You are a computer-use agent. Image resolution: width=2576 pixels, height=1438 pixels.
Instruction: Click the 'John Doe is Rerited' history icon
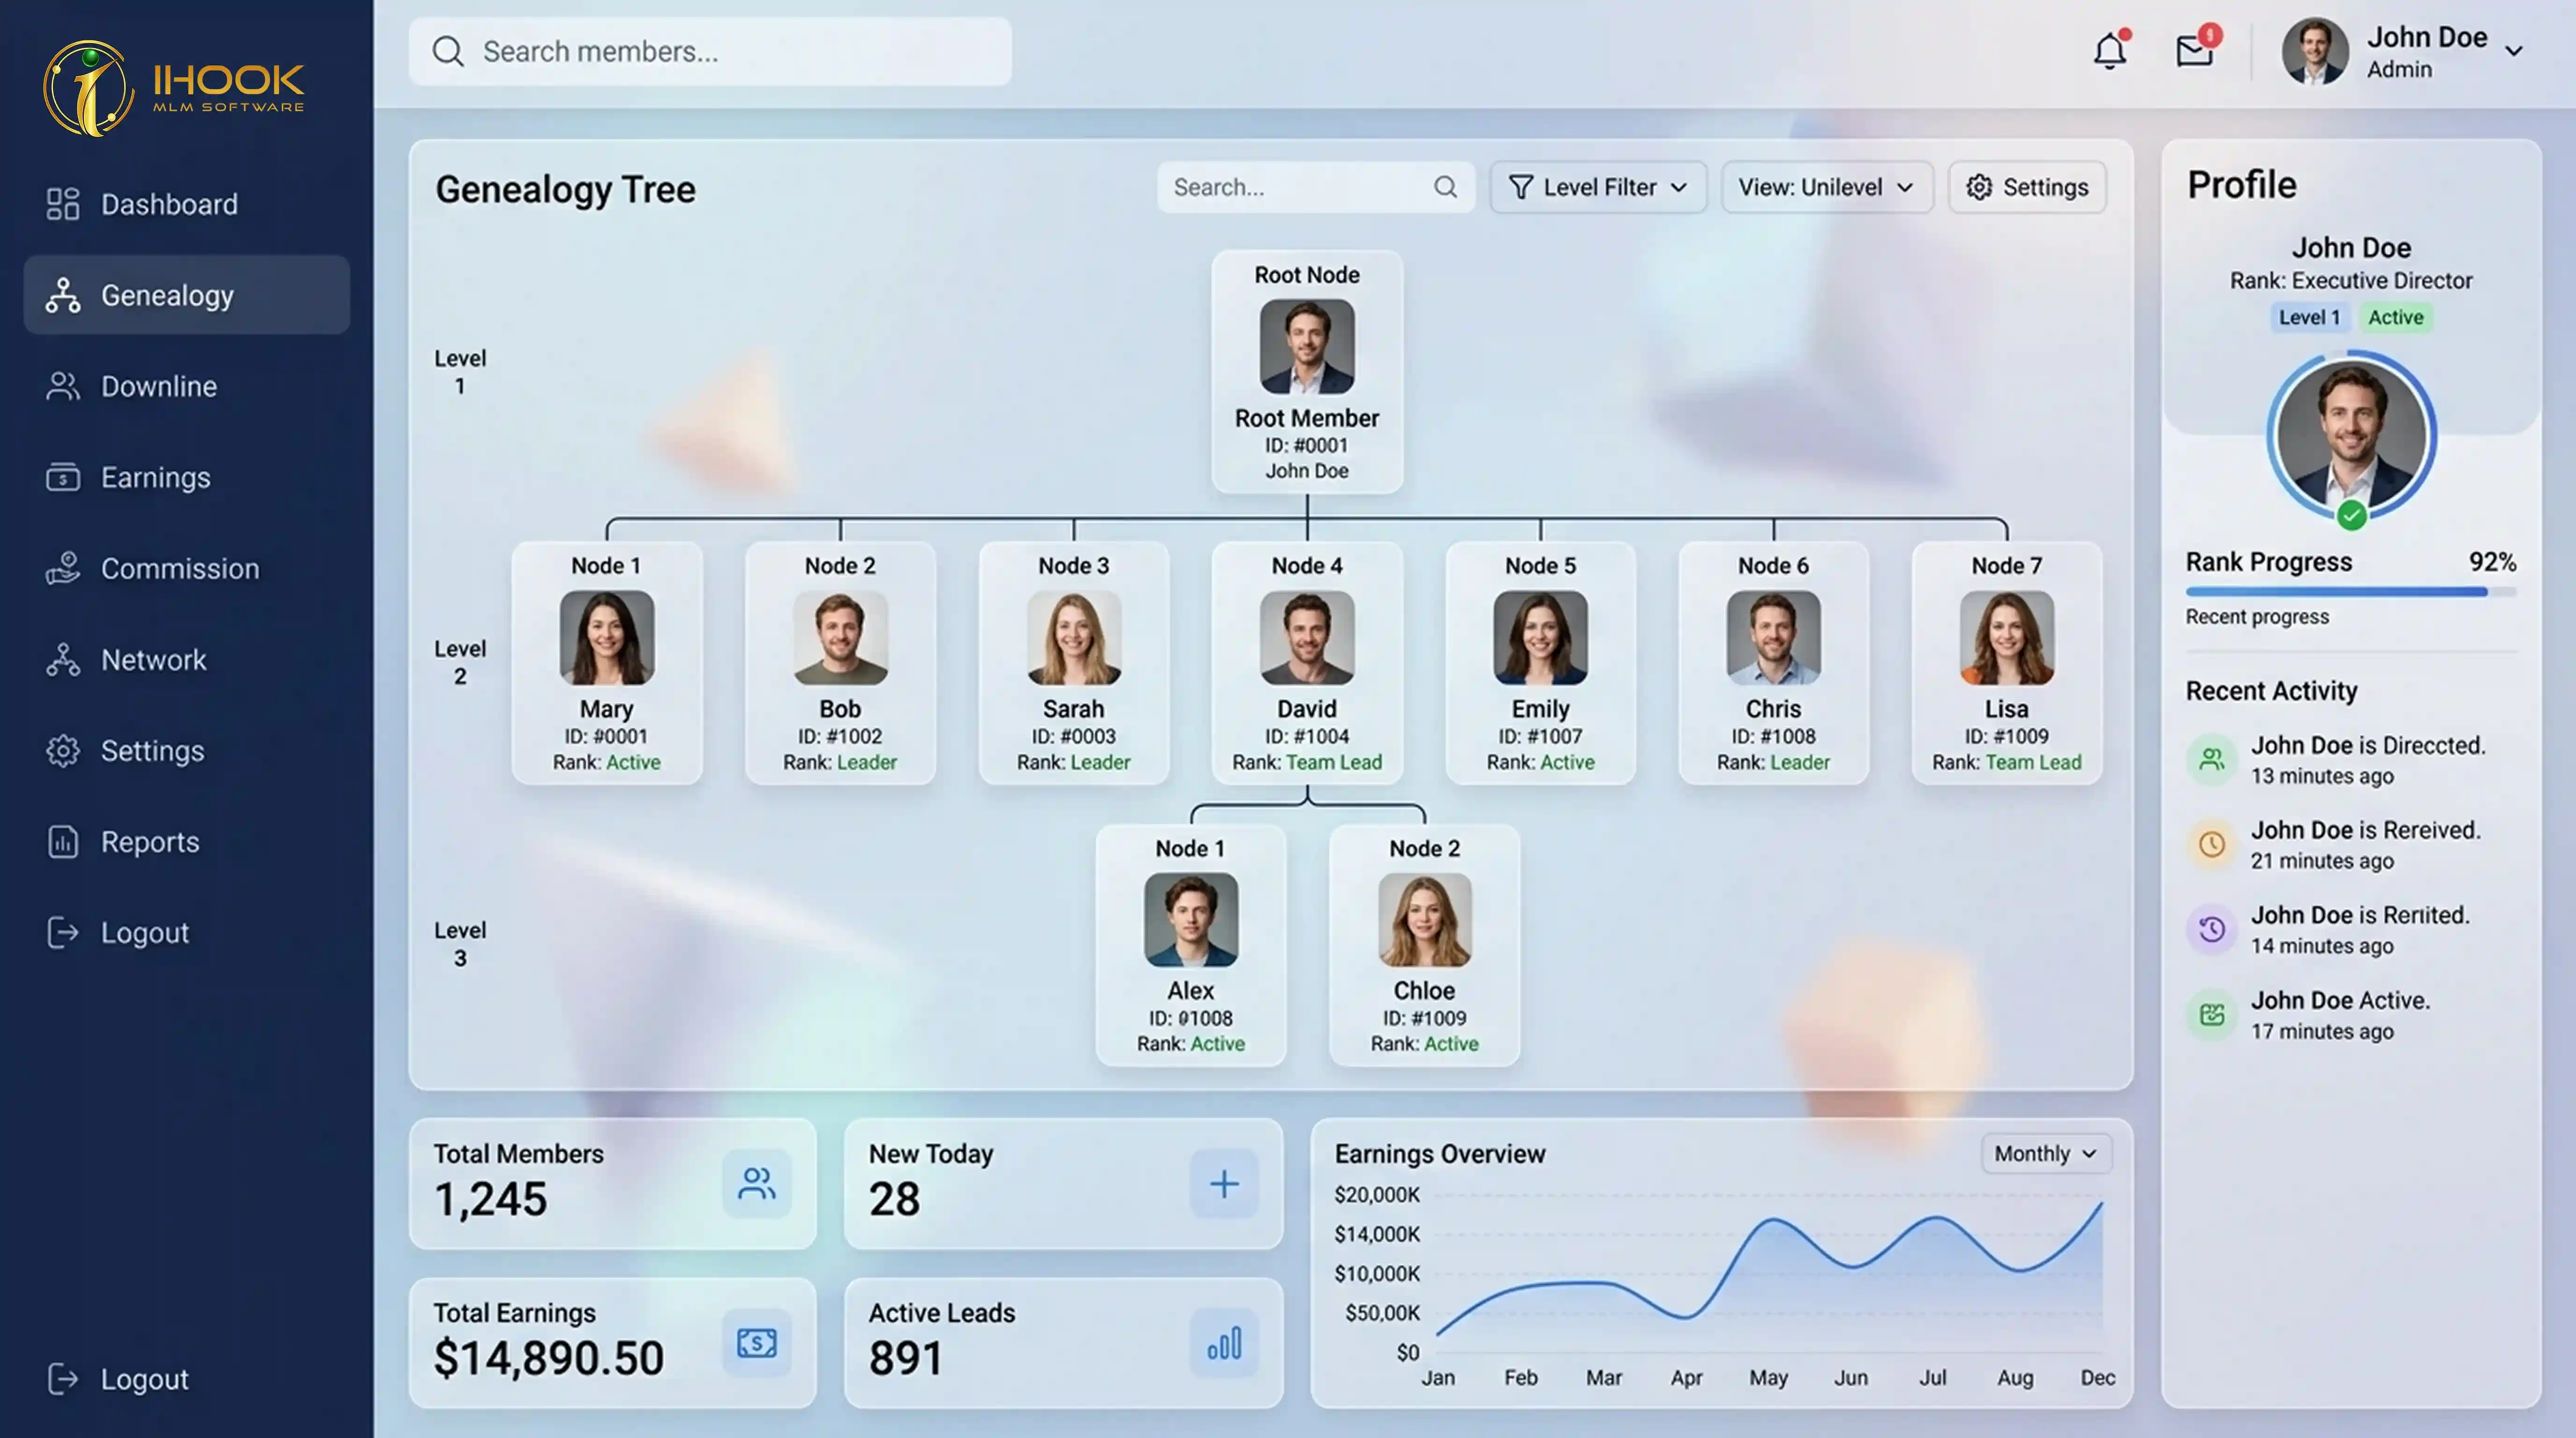(2212, 930)
